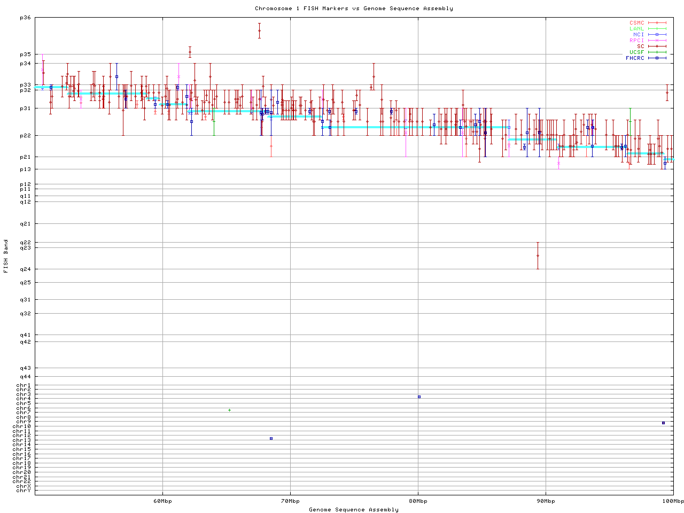Click the topmost red marker just below p36

pyautogui.click(x=259, y=30)
